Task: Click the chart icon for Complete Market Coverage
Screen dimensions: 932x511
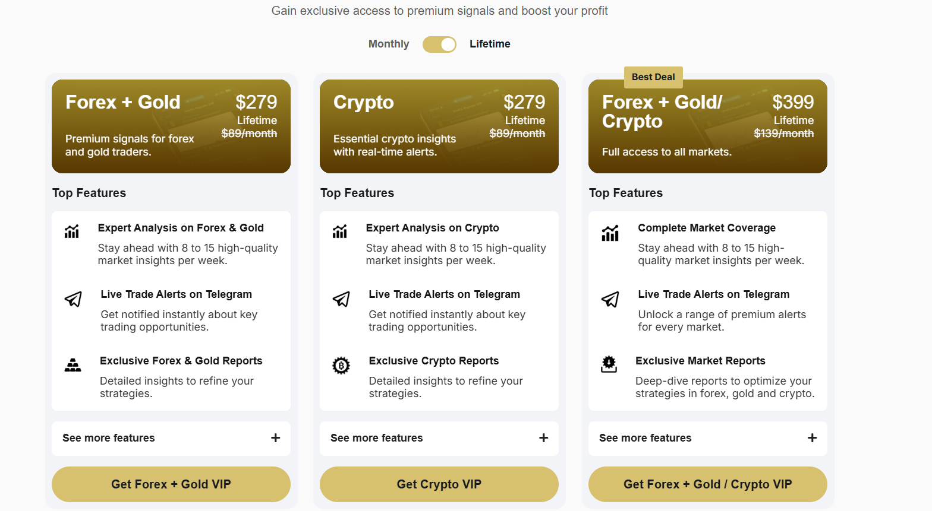Action: click(x=609, y=232)
